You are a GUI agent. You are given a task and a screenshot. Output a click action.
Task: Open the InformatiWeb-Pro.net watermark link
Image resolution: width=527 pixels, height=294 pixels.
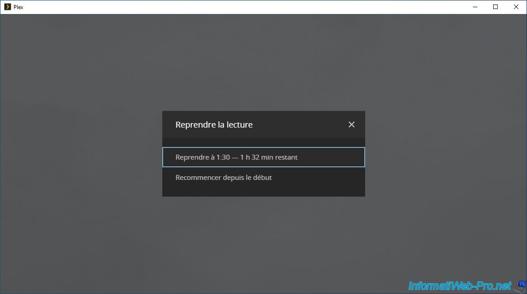point(460,286)
